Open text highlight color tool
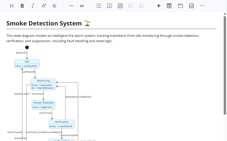Screen dimensions: 227x141 click(x=44, y=6)
